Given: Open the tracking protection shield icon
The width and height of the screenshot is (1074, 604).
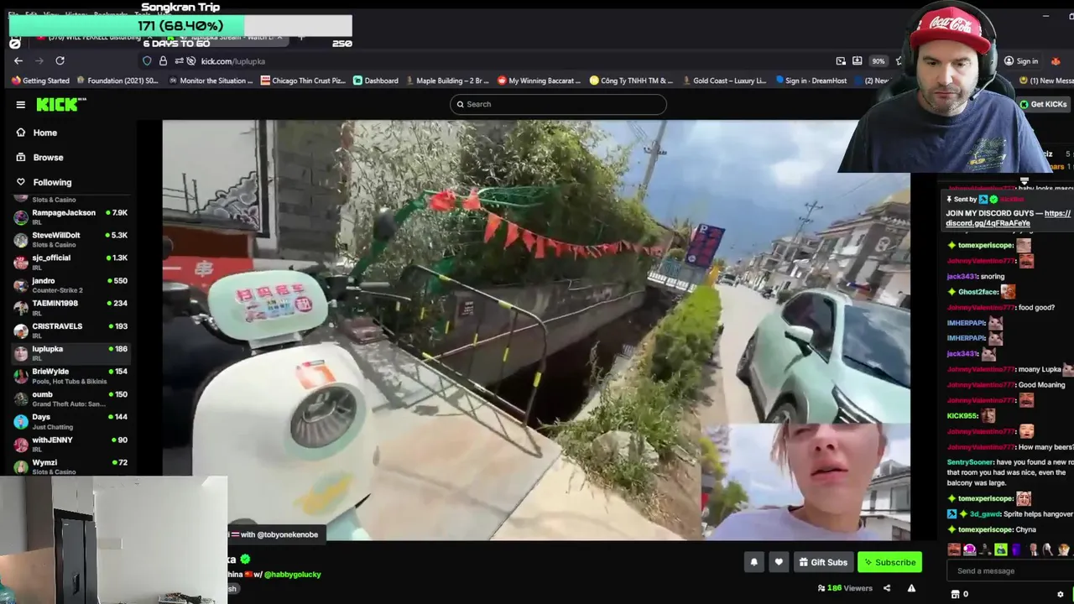Looking at the screenshot, I should [x=147, y=61].
